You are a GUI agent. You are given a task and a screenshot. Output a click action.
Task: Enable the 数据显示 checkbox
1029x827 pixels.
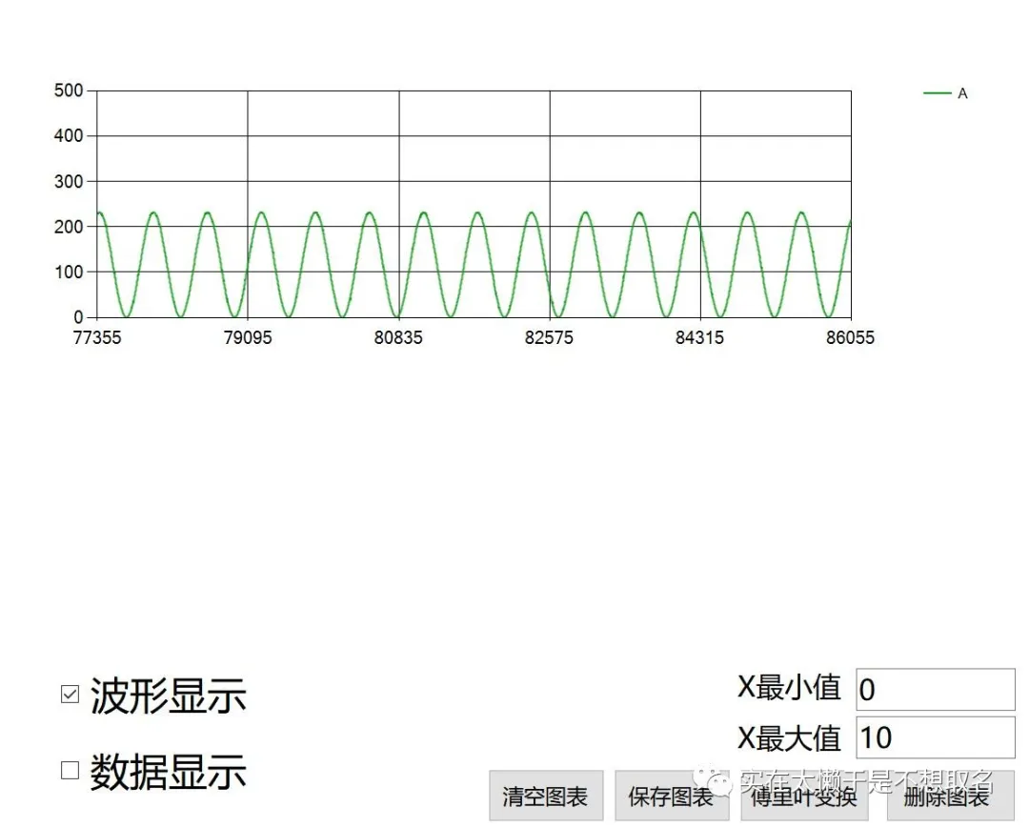pos(70,770)
